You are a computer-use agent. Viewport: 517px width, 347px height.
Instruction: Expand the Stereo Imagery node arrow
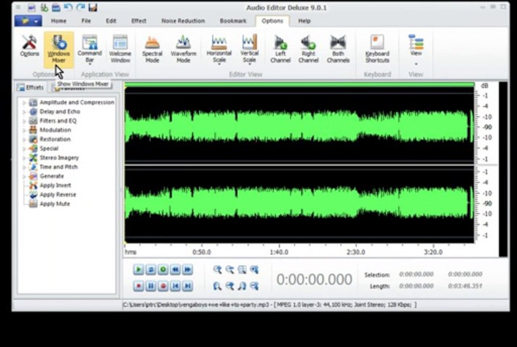pos(24,158)
